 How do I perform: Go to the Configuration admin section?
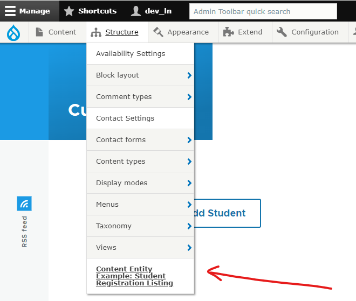click(315, 32)
